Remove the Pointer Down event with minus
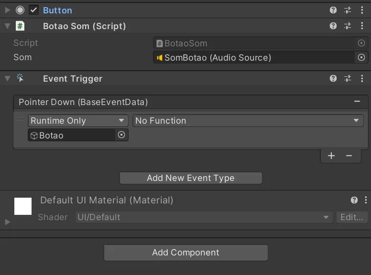Screen dimensions: 371x275 (357, 102)
